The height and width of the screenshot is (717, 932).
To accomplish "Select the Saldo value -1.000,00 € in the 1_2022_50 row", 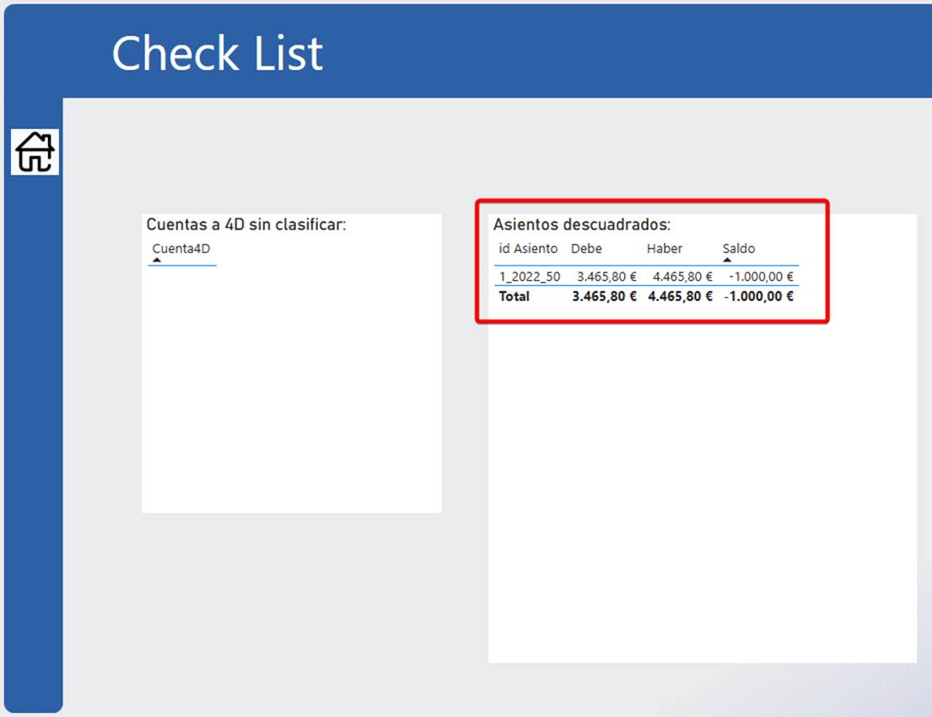I will pyautogui.click(x=761, y=277).
